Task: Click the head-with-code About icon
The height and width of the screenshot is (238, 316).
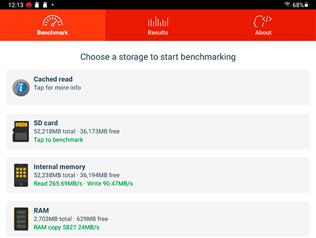Action: [263, 21]
